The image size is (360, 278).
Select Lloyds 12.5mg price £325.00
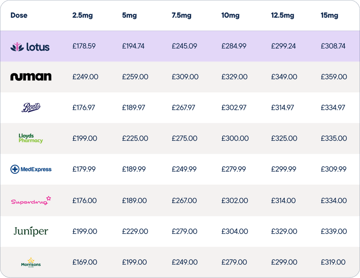(x=284, y=138)
